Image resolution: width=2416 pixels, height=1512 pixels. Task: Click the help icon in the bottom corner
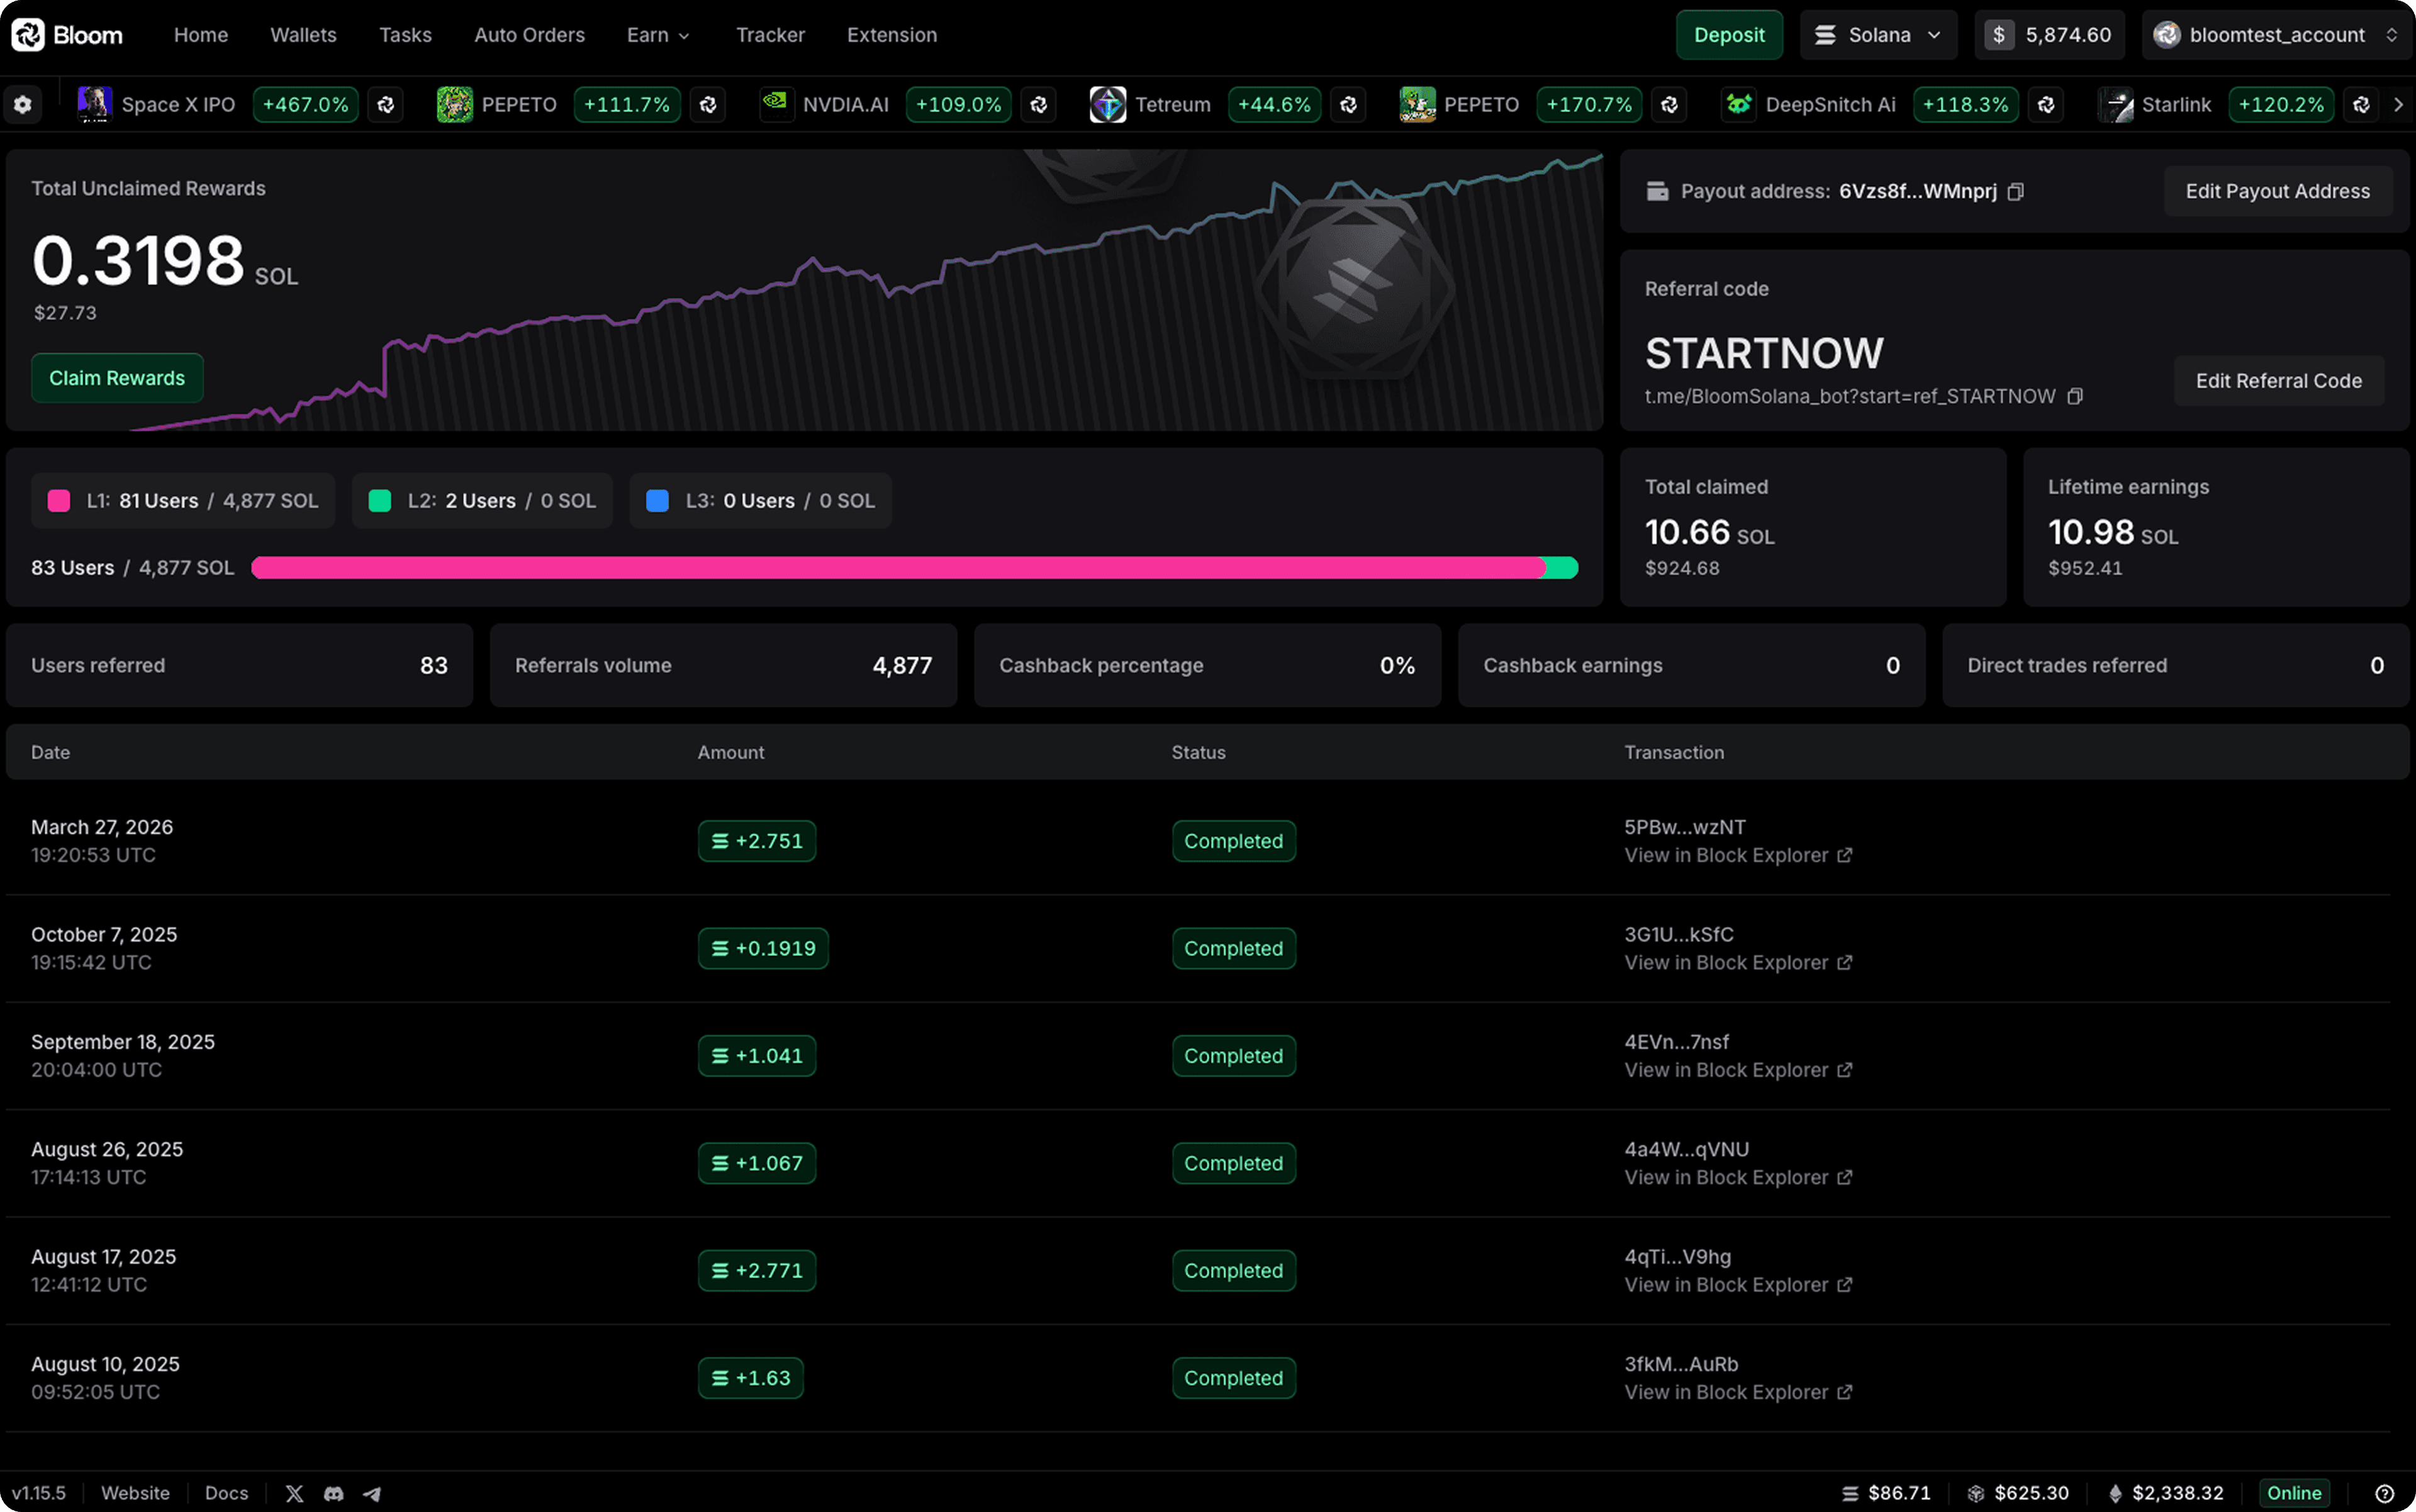[2385, 1493]
